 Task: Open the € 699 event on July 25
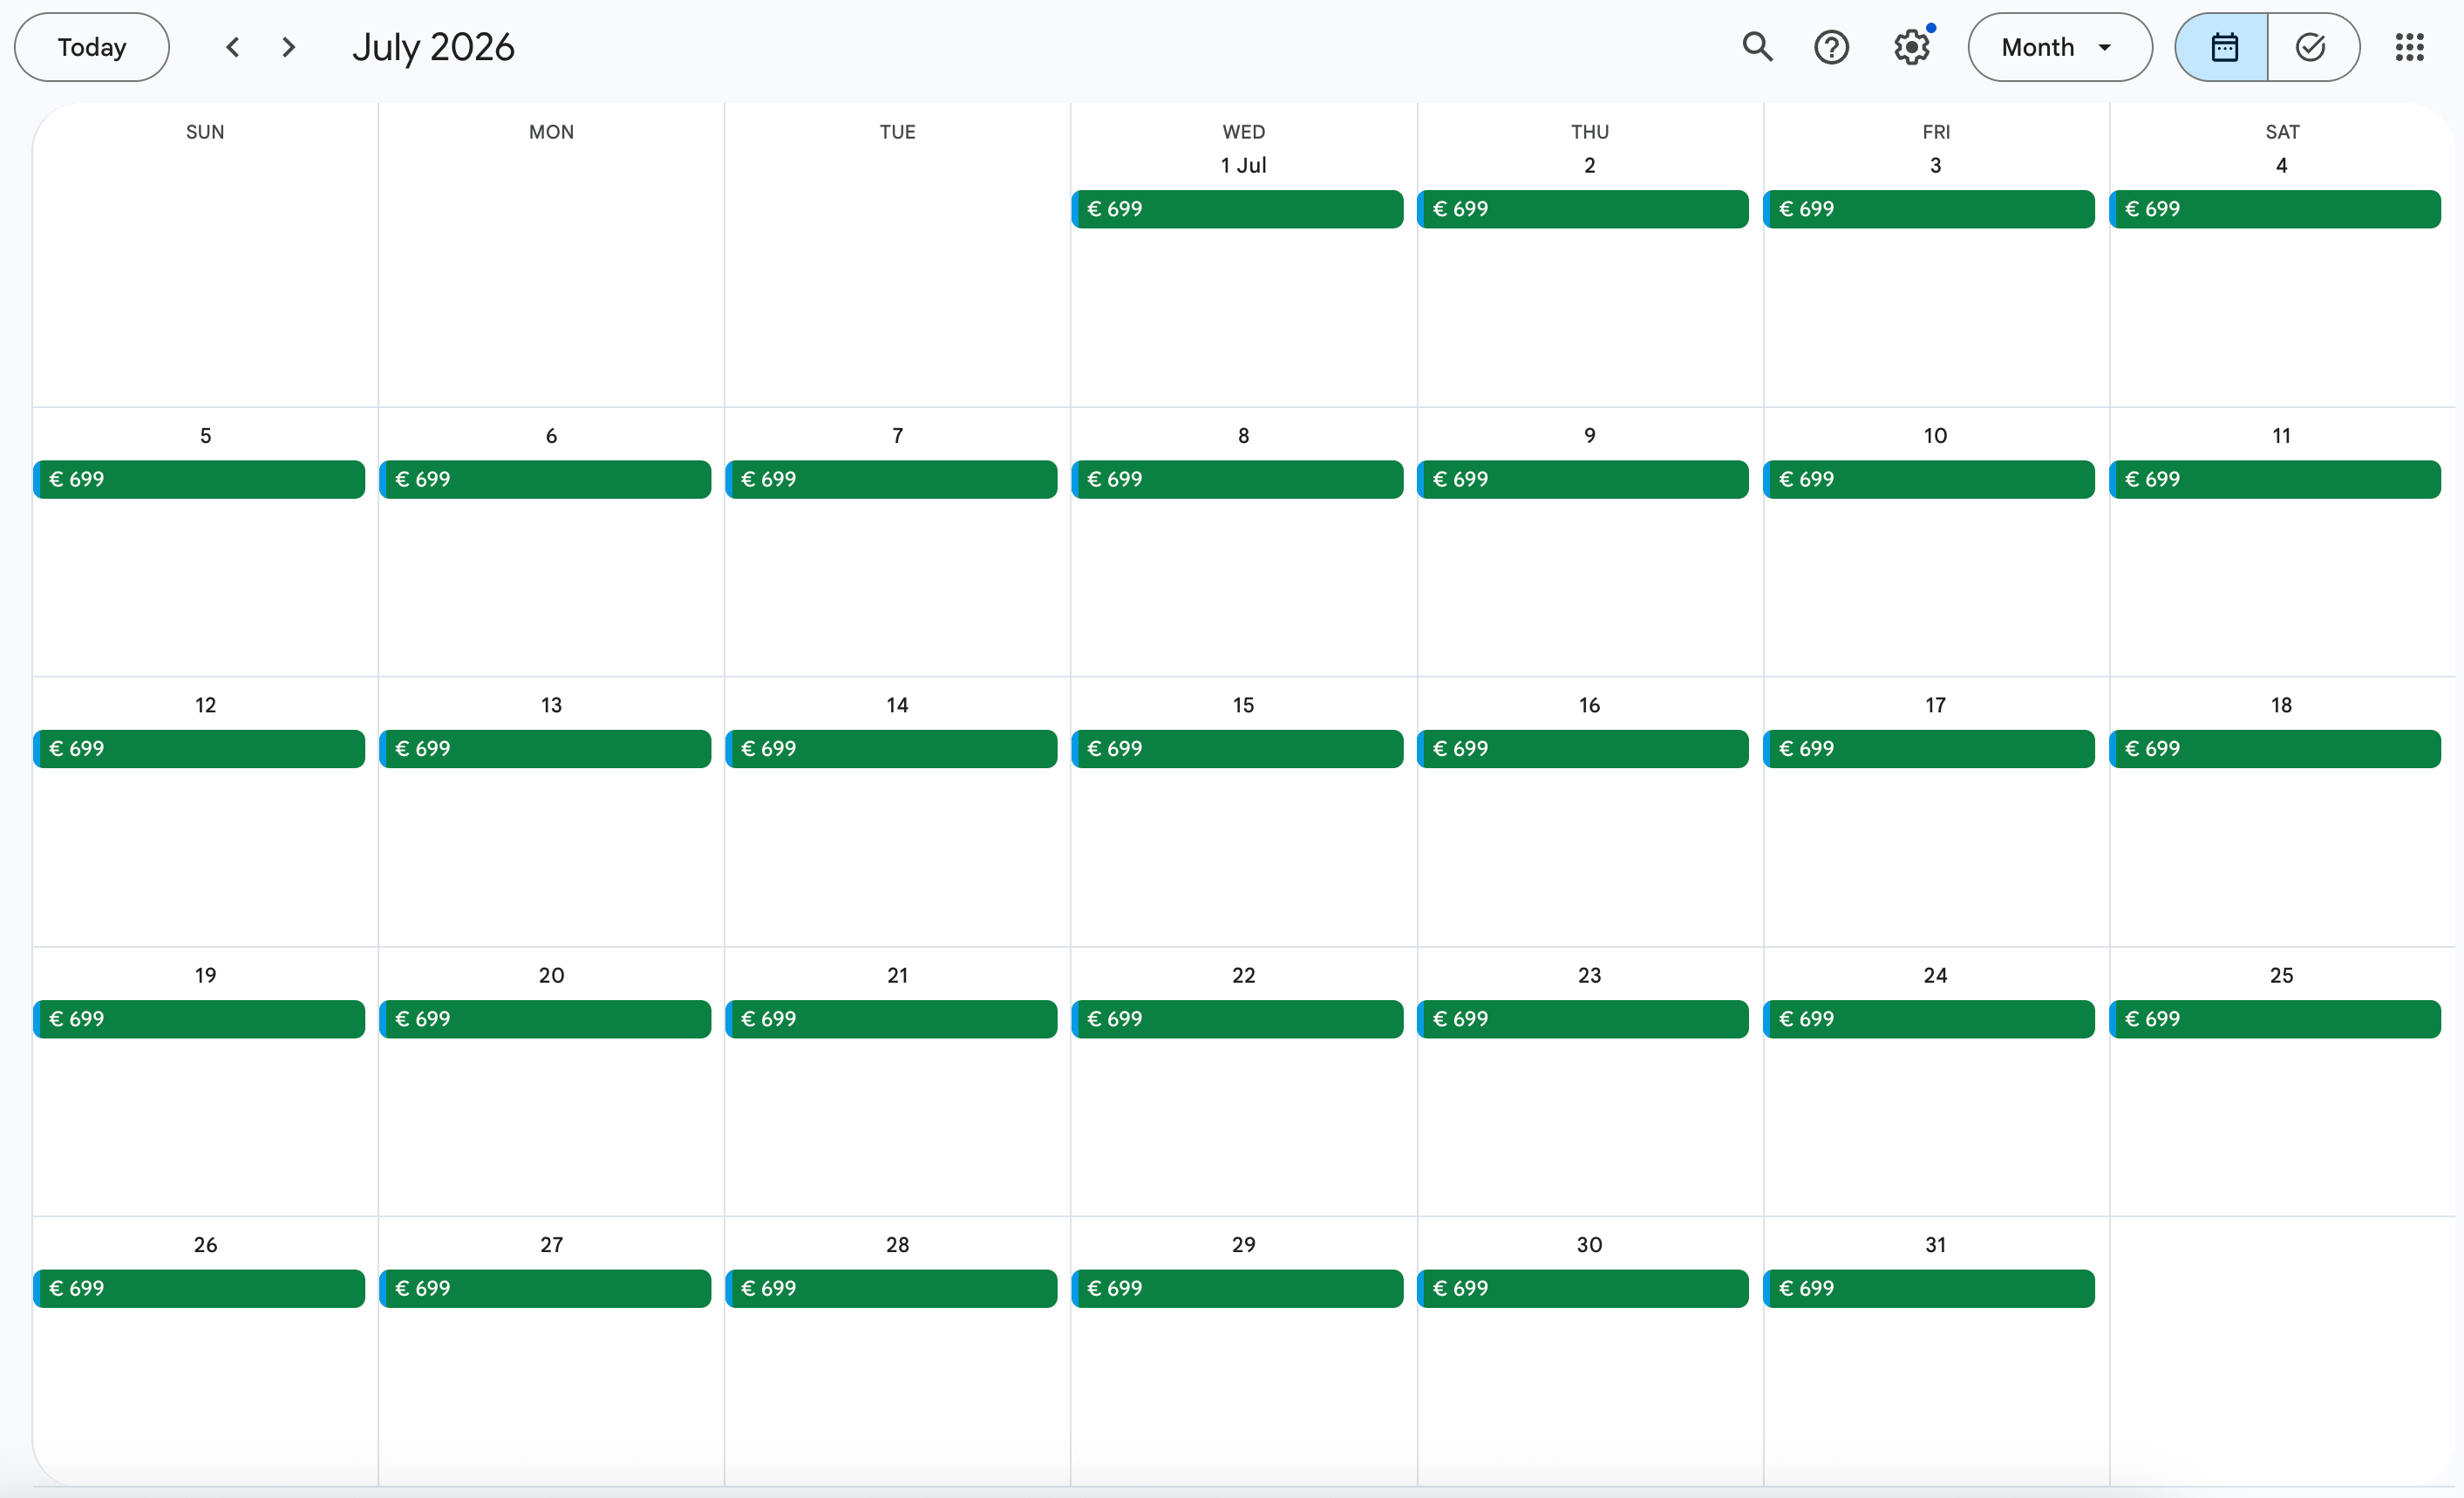coord(2275,1019)
